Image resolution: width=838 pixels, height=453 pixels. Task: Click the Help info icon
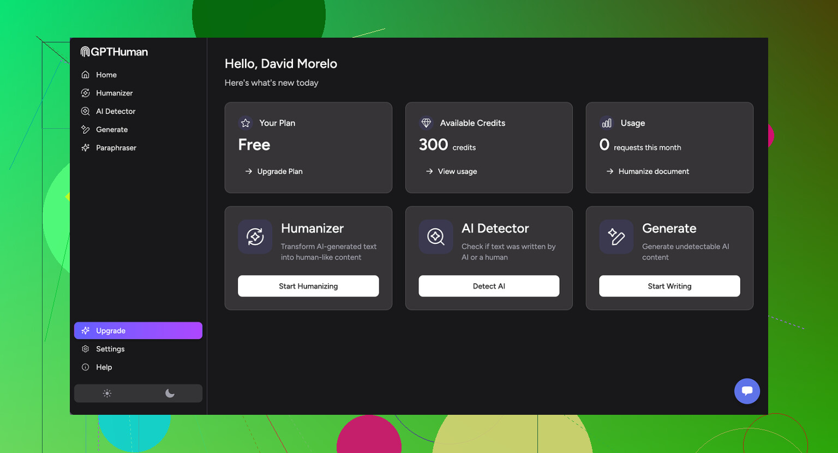click(x=86, y=367)
